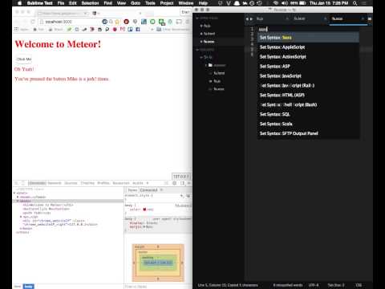The image size is (385, 289).
Task: Open red color swatch in body style
Action: coord(144,210)
